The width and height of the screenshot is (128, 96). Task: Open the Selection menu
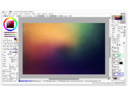click(27, 14)
